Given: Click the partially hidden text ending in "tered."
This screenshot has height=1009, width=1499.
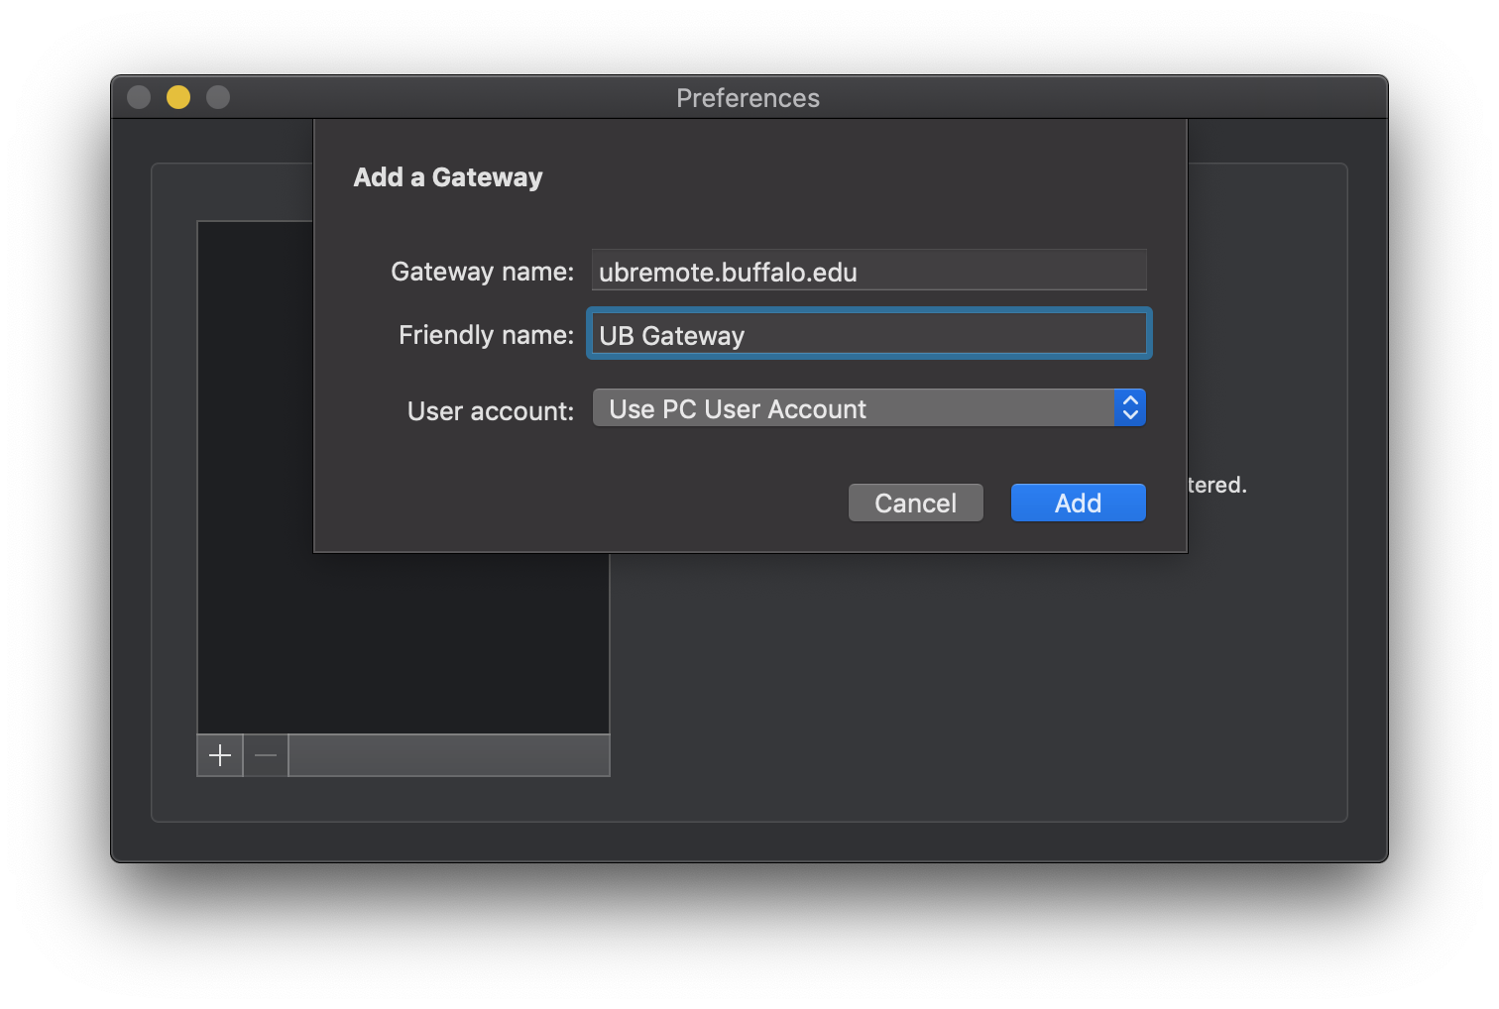Looking at the screenshot, I should pyautogui.click(x=1217, y=486).
